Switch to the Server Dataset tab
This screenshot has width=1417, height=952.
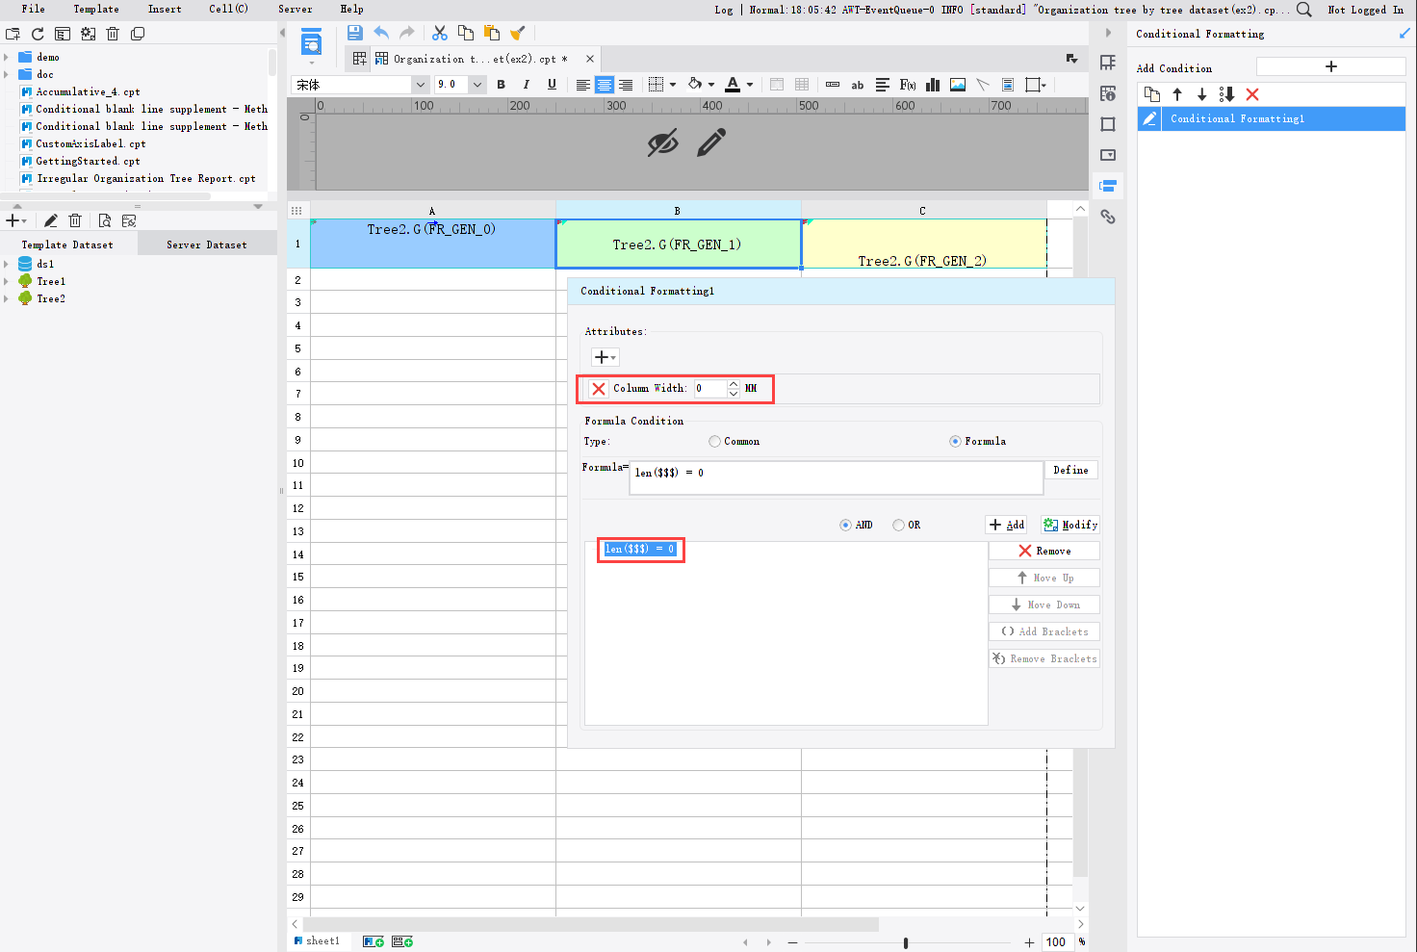(206, 244)
